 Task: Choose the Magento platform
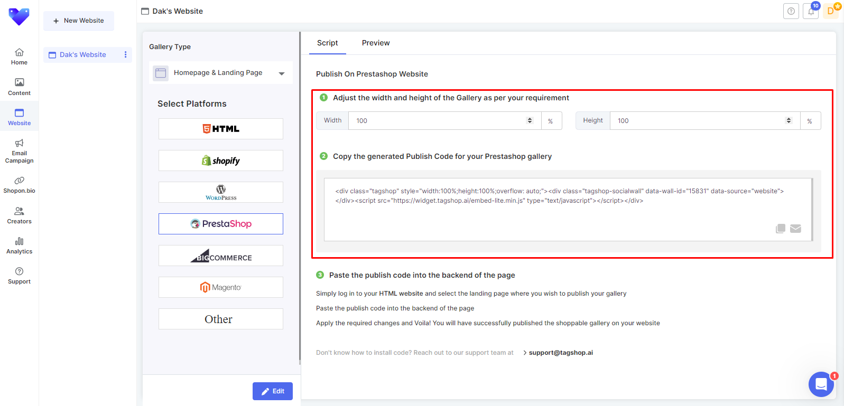(x=221, y=287)
